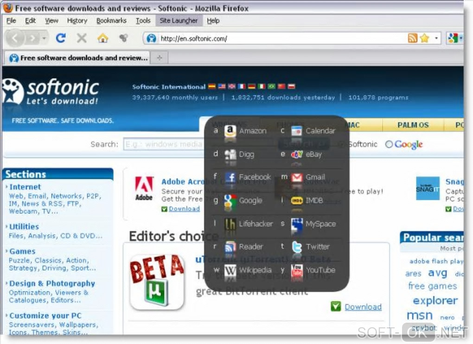Select the Free software downloads tab
The image size is (473, 344).
(77, 57)
